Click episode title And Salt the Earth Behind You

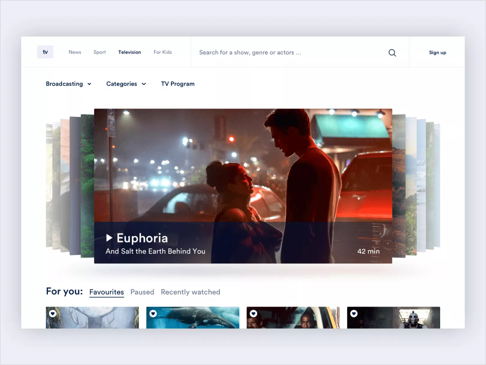155,251
